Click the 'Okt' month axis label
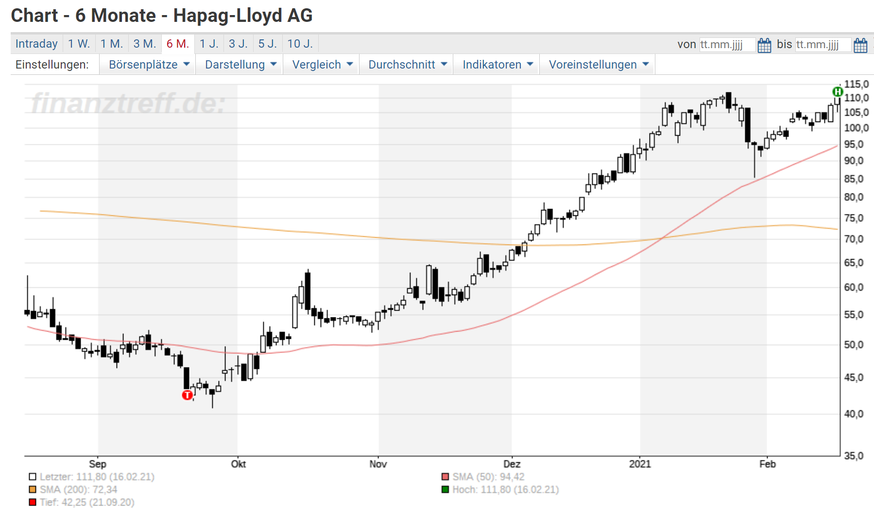Screen dimensions: 874x508 click(238, 464)
